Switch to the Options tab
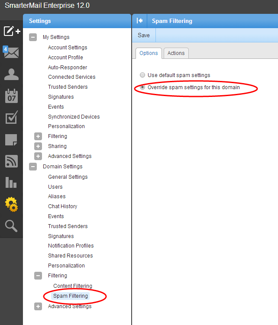The image size is (278, 325). pos(149,53)
